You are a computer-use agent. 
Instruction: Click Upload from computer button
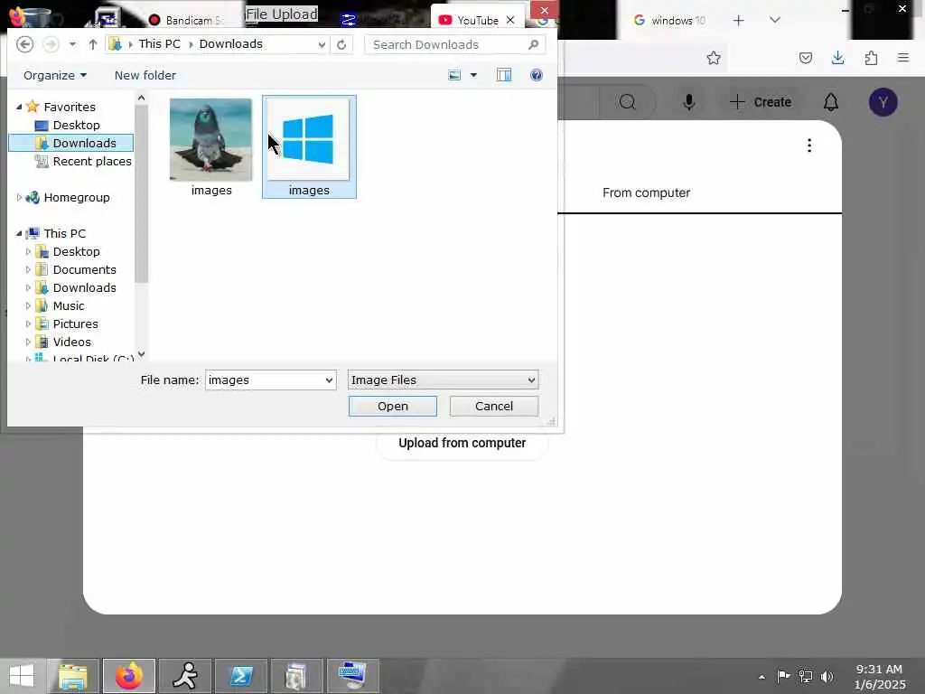pos(462,443)
